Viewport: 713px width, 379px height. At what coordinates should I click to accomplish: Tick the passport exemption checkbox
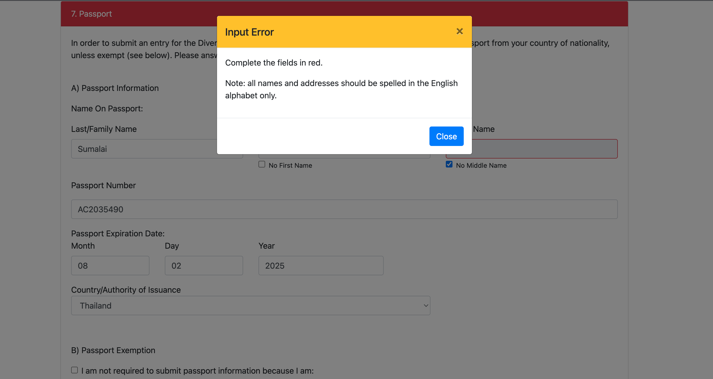(x=74, y=370)
